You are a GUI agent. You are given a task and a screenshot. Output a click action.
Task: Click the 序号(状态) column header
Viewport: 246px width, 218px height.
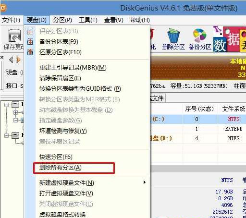coord(199,109)
